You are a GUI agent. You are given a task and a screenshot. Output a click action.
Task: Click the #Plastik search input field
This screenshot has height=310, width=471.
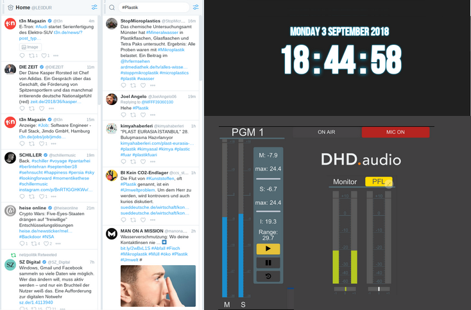click(x=153, y=8)
